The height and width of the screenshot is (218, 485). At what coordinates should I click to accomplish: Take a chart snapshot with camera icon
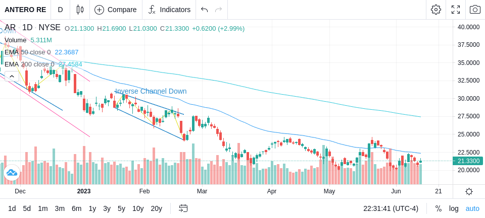coord(475,10)
